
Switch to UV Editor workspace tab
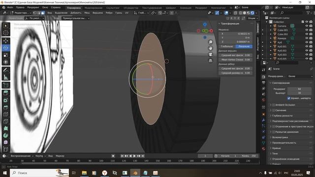click(131, 8)
